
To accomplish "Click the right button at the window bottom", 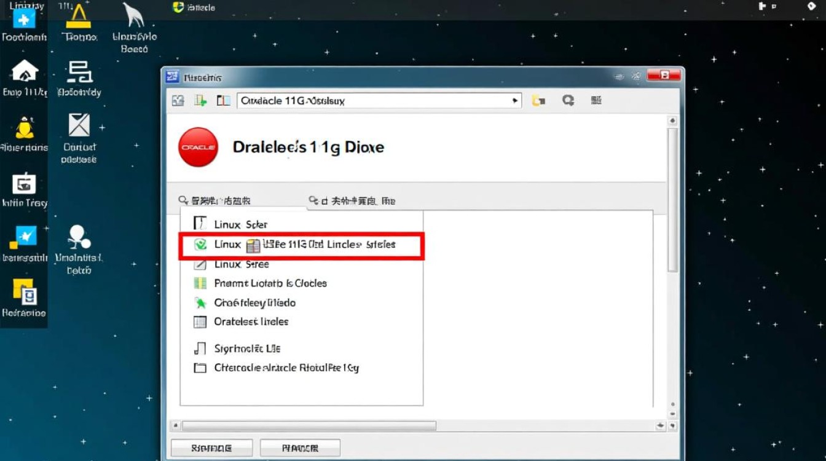I will click(300, 447).
